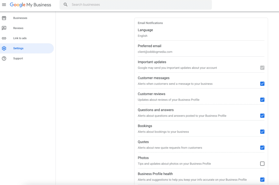Select the Link to ads chain icon
Screen dimensions: 279x185
[x=4, y=38]
